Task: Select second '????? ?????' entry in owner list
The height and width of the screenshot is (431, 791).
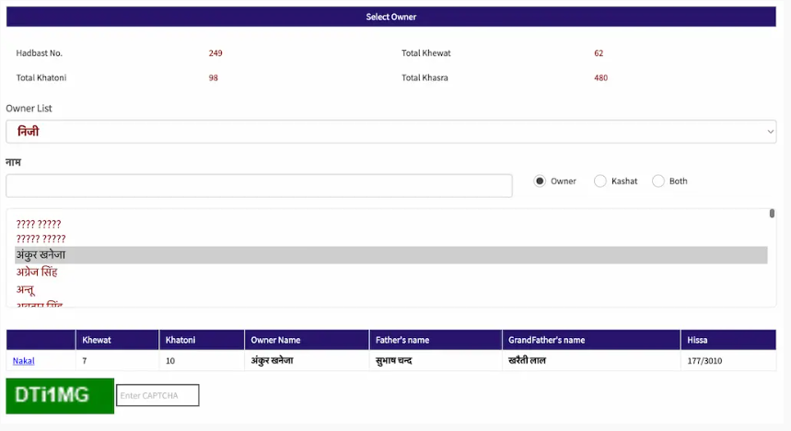Action: pos(41,239)
